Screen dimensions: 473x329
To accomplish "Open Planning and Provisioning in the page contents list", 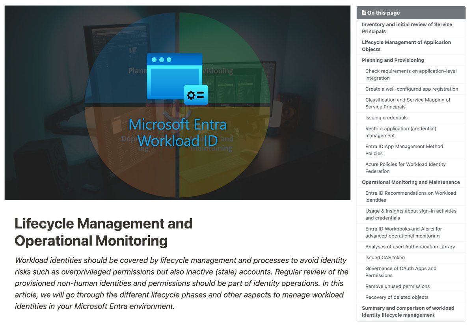I will (411, 60).
